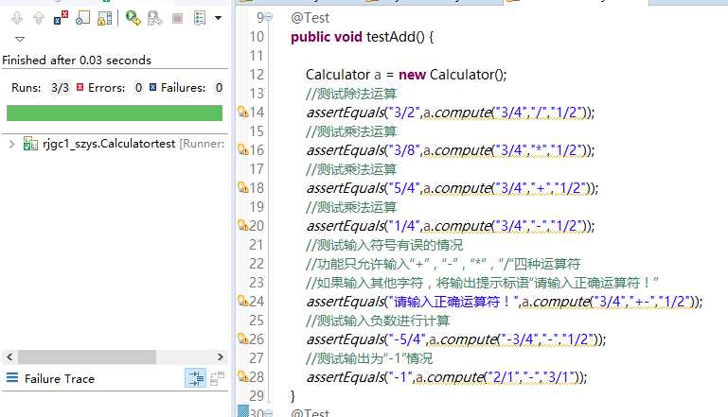The image size is (728, 417).
Task: Click the warning marker on line 26
Action: point(242,339)
